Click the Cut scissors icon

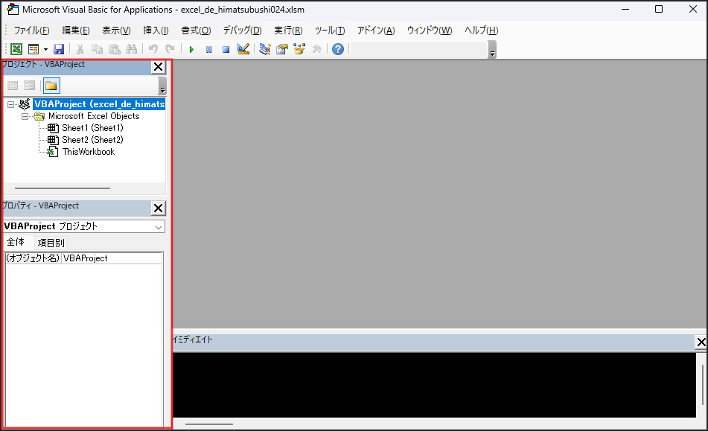coord(80,49)
